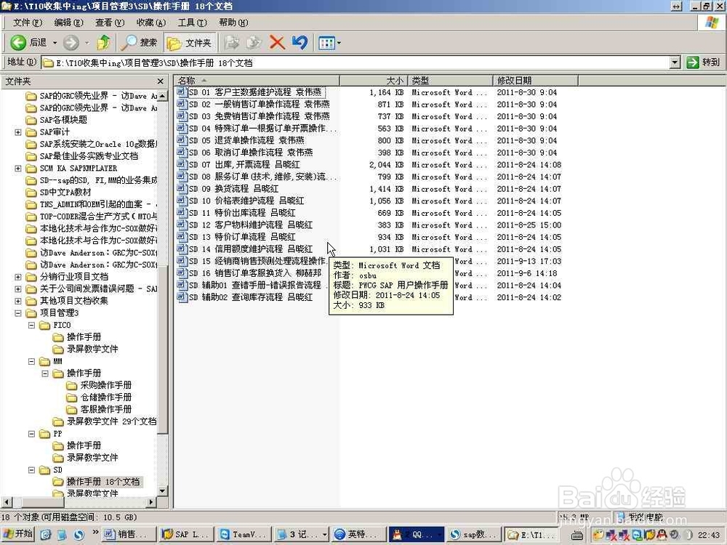727x545 pixels.
Task: Select Word icon of SD 05 退货单操作流程
Action: pyautogui.click(x=181, y=140)
